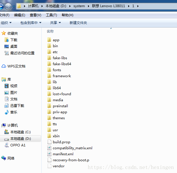This screenshot has width=177, height=173.
Task: Expand the dropdown arrow after 计算机 breadcrumb
Action: [42, 6]
